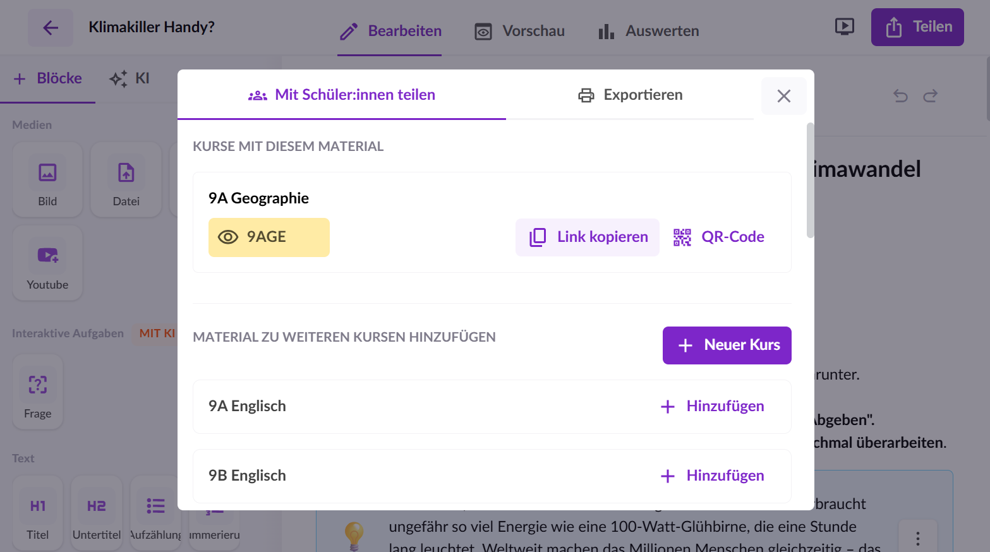
Task: Toggle visibility of course code 9AGE
Action: coord(228,237)
